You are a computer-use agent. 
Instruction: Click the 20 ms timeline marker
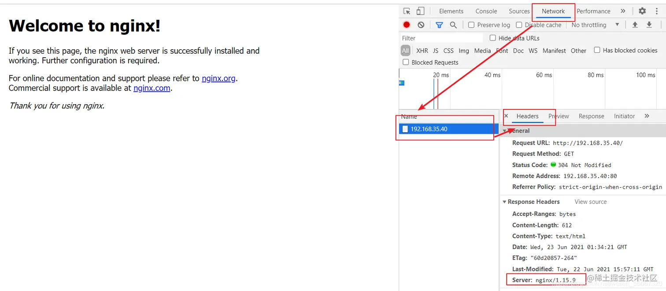point(441,75)
